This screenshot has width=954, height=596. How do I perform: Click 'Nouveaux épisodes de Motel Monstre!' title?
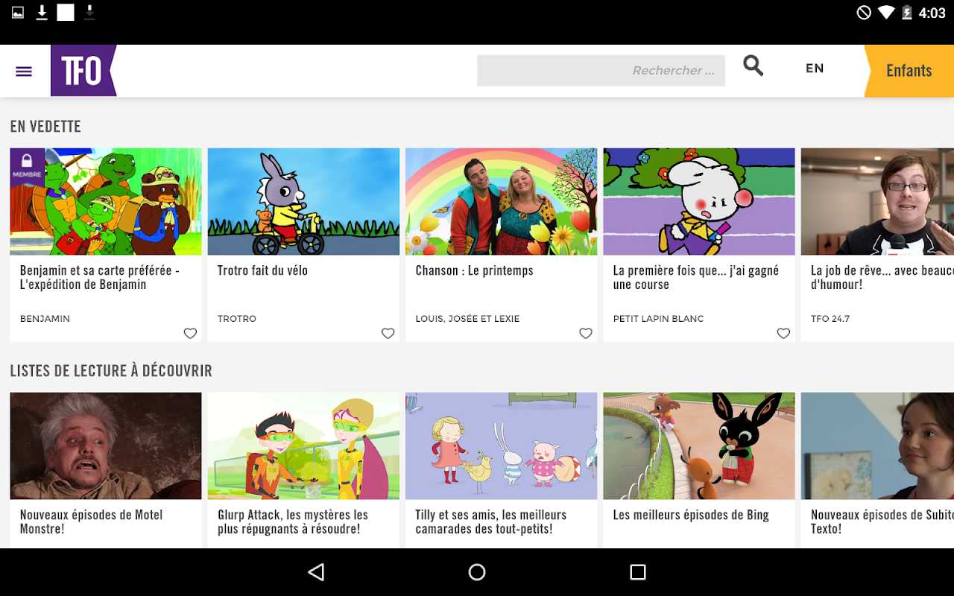[x=91, y=521]
